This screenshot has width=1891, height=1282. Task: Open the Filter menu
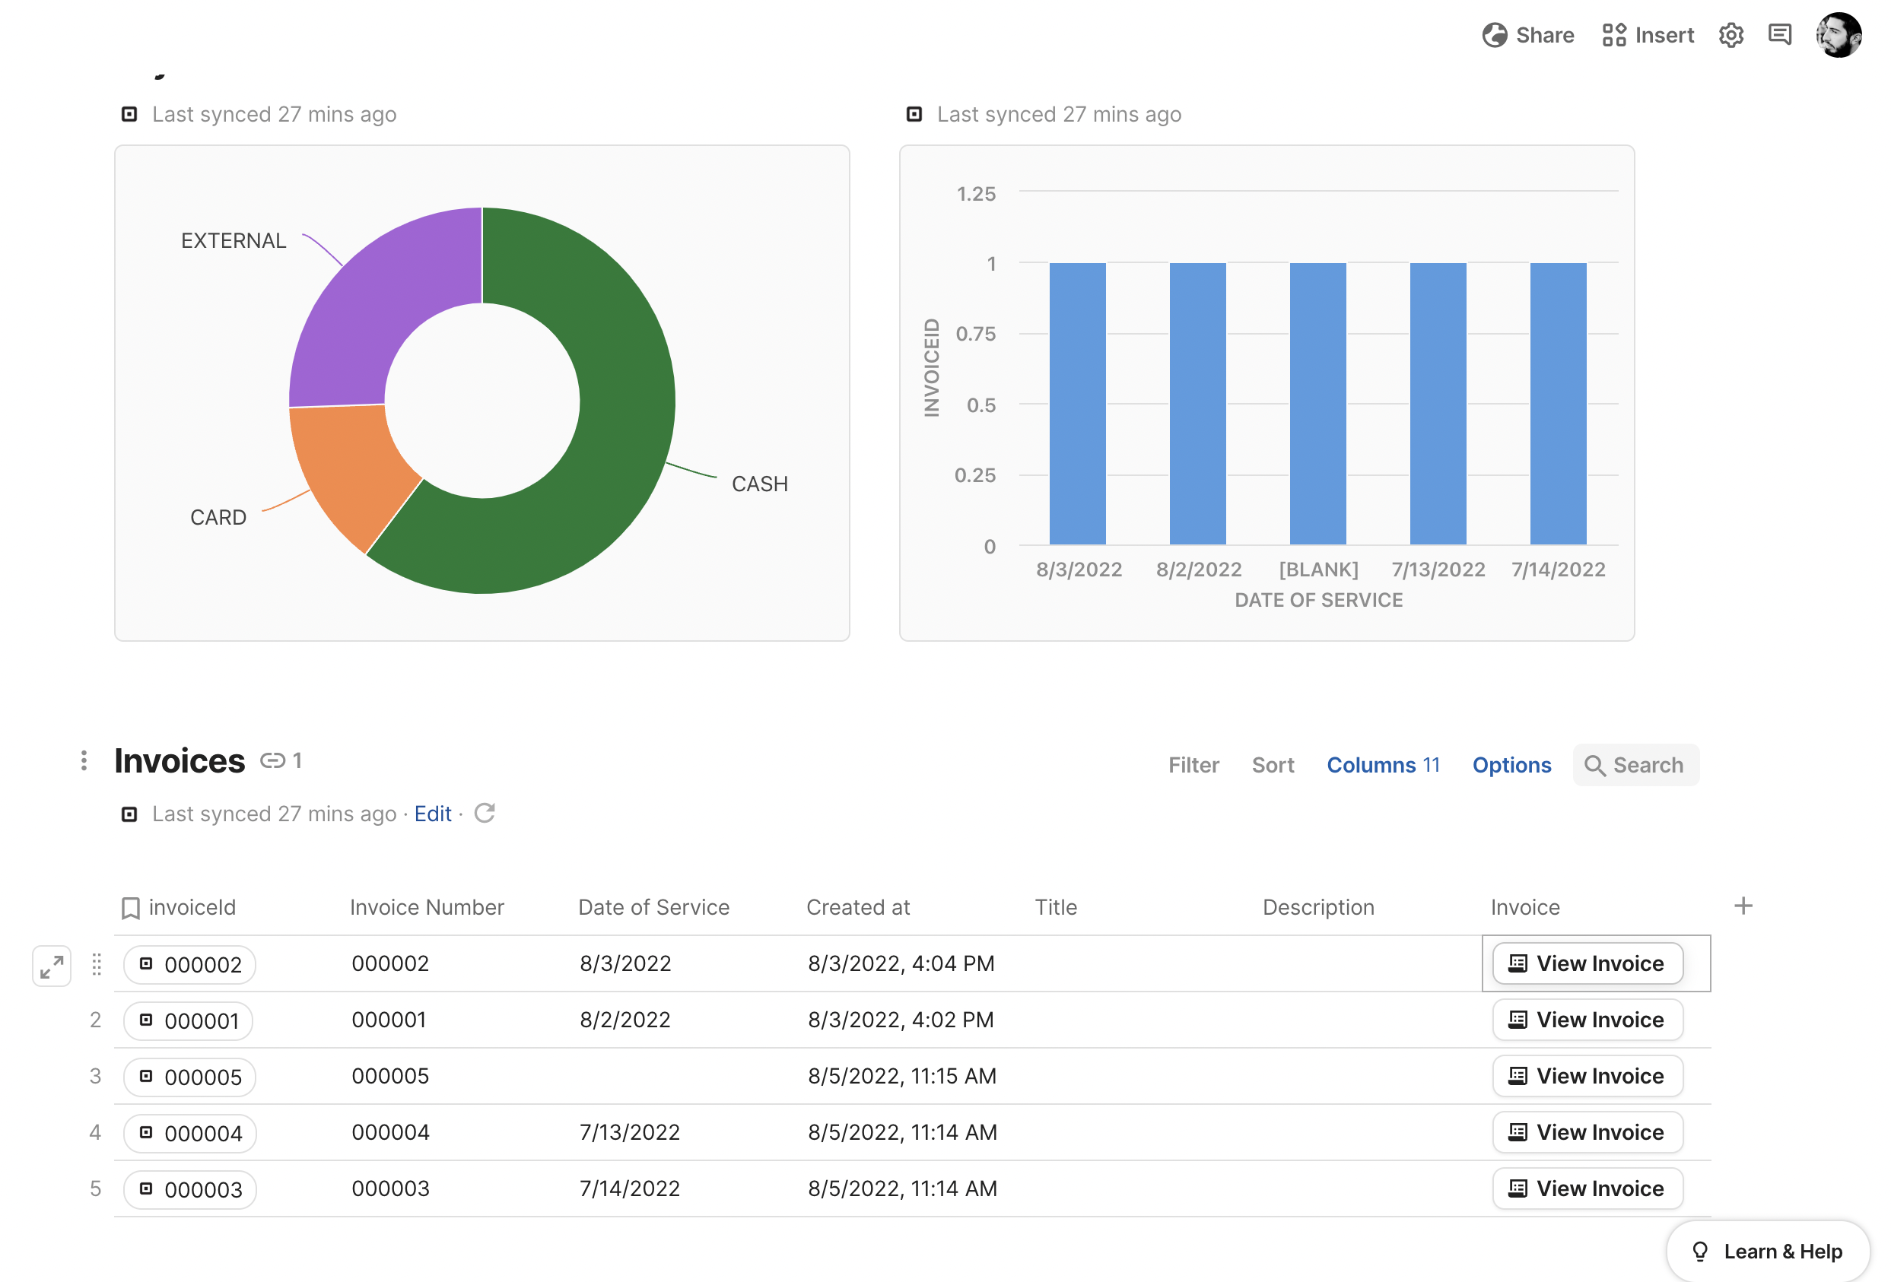1193,765
